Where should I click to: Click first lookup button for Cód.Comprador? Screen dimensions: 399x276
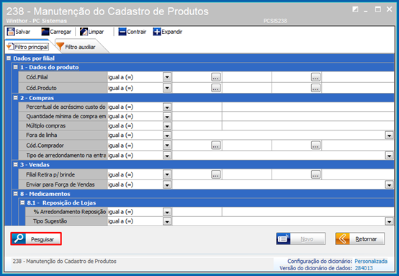(216, 146)
